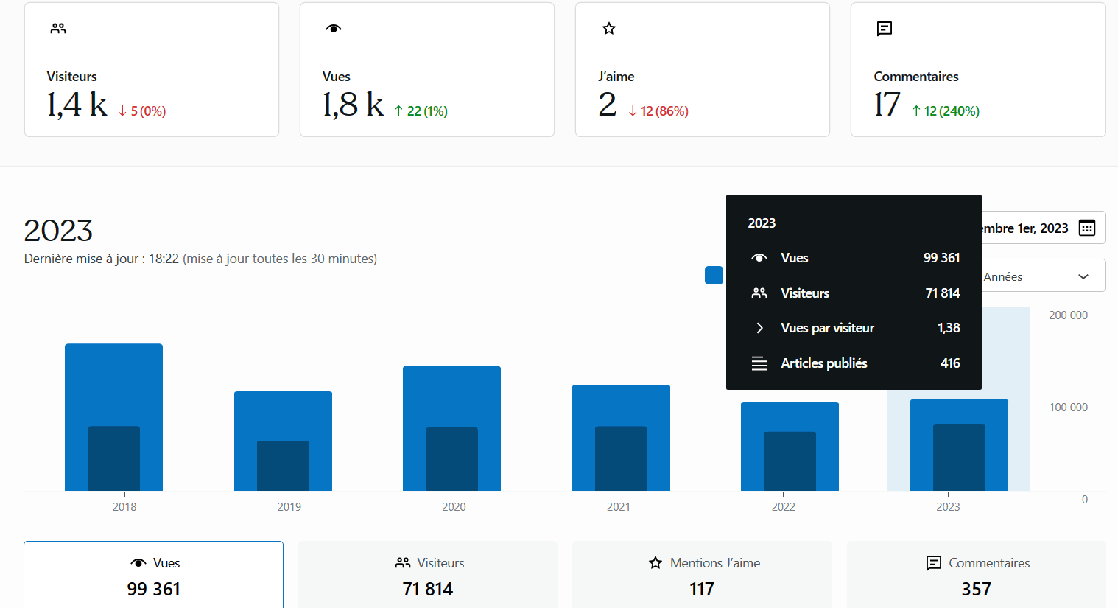The height and width of the screenshot is (608, 1118).
Task: Click the eye icon in tooltip Vues row
Action: [x=759, y=258]
